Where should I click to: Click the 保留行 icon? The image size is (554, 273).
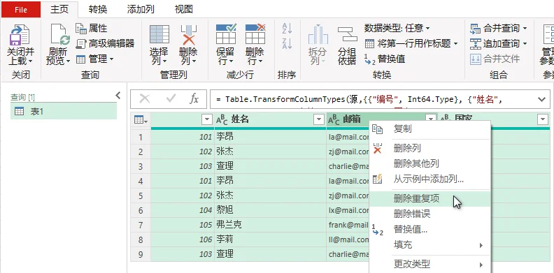[x=226, y=34]
